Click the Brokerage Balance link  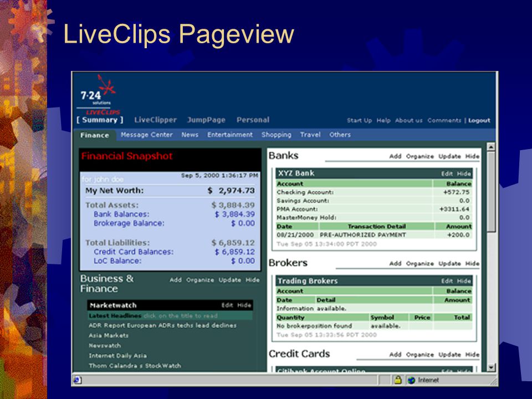pyautogui.click(x=129, y=223)
